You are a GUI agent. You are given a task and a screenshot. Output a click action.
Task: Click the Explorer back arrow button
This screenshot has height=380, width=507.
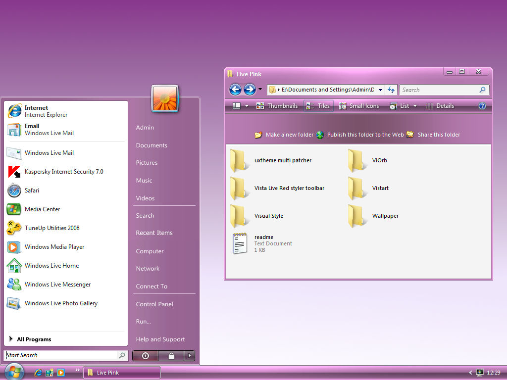point(235,90)
